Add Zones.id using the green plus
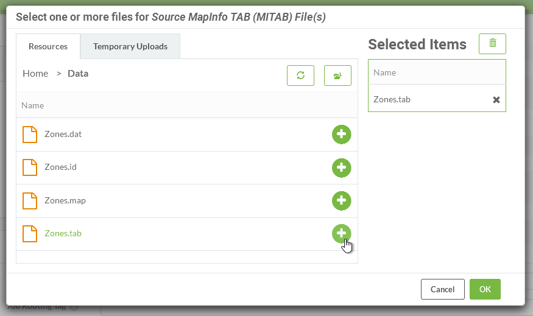This screenshot has height=316, width=533. coord(341,167)
